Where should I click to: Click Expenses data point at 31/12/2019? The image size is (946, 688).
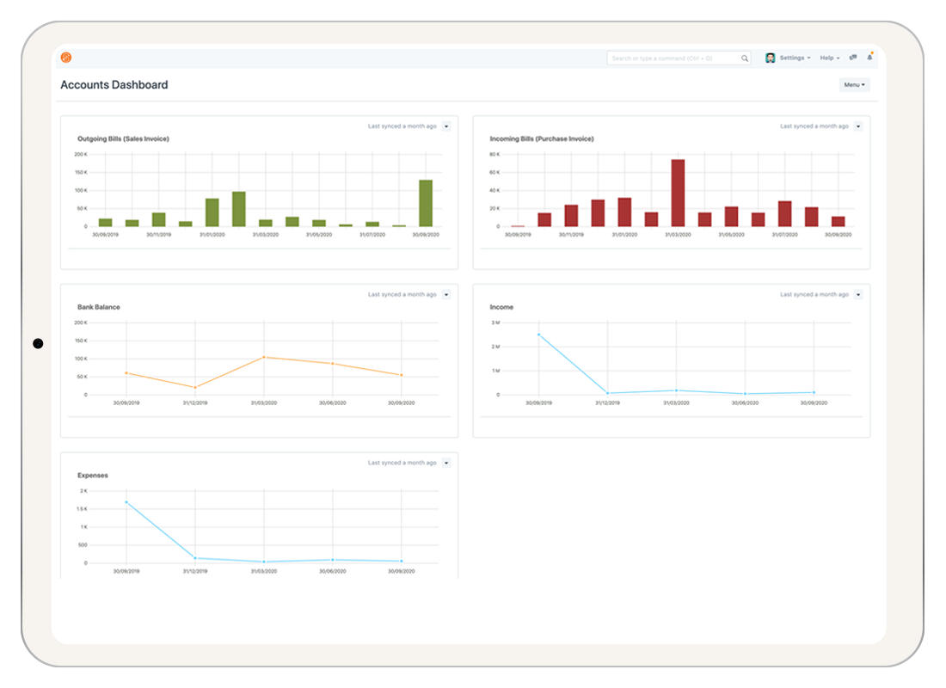[x=195, y=558]
